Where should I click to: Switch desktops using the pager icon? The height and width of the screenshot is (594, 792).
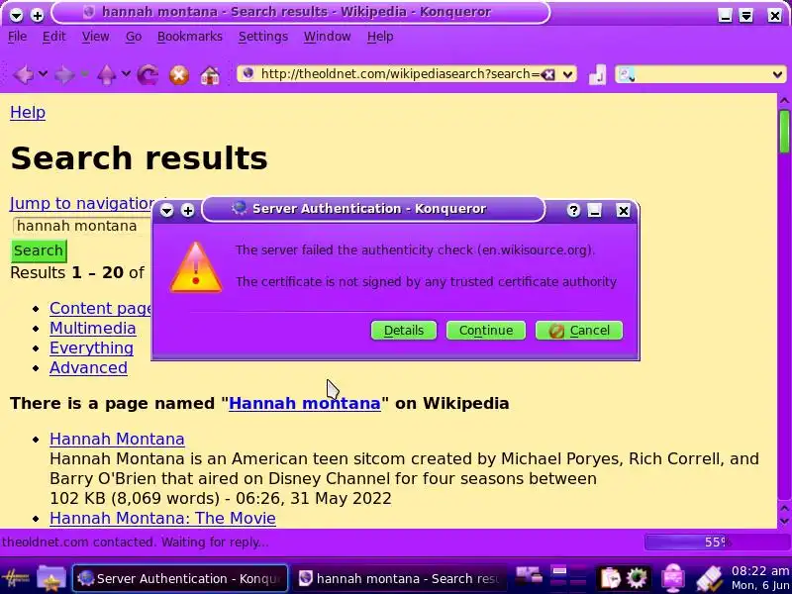(x=568, y=577)
